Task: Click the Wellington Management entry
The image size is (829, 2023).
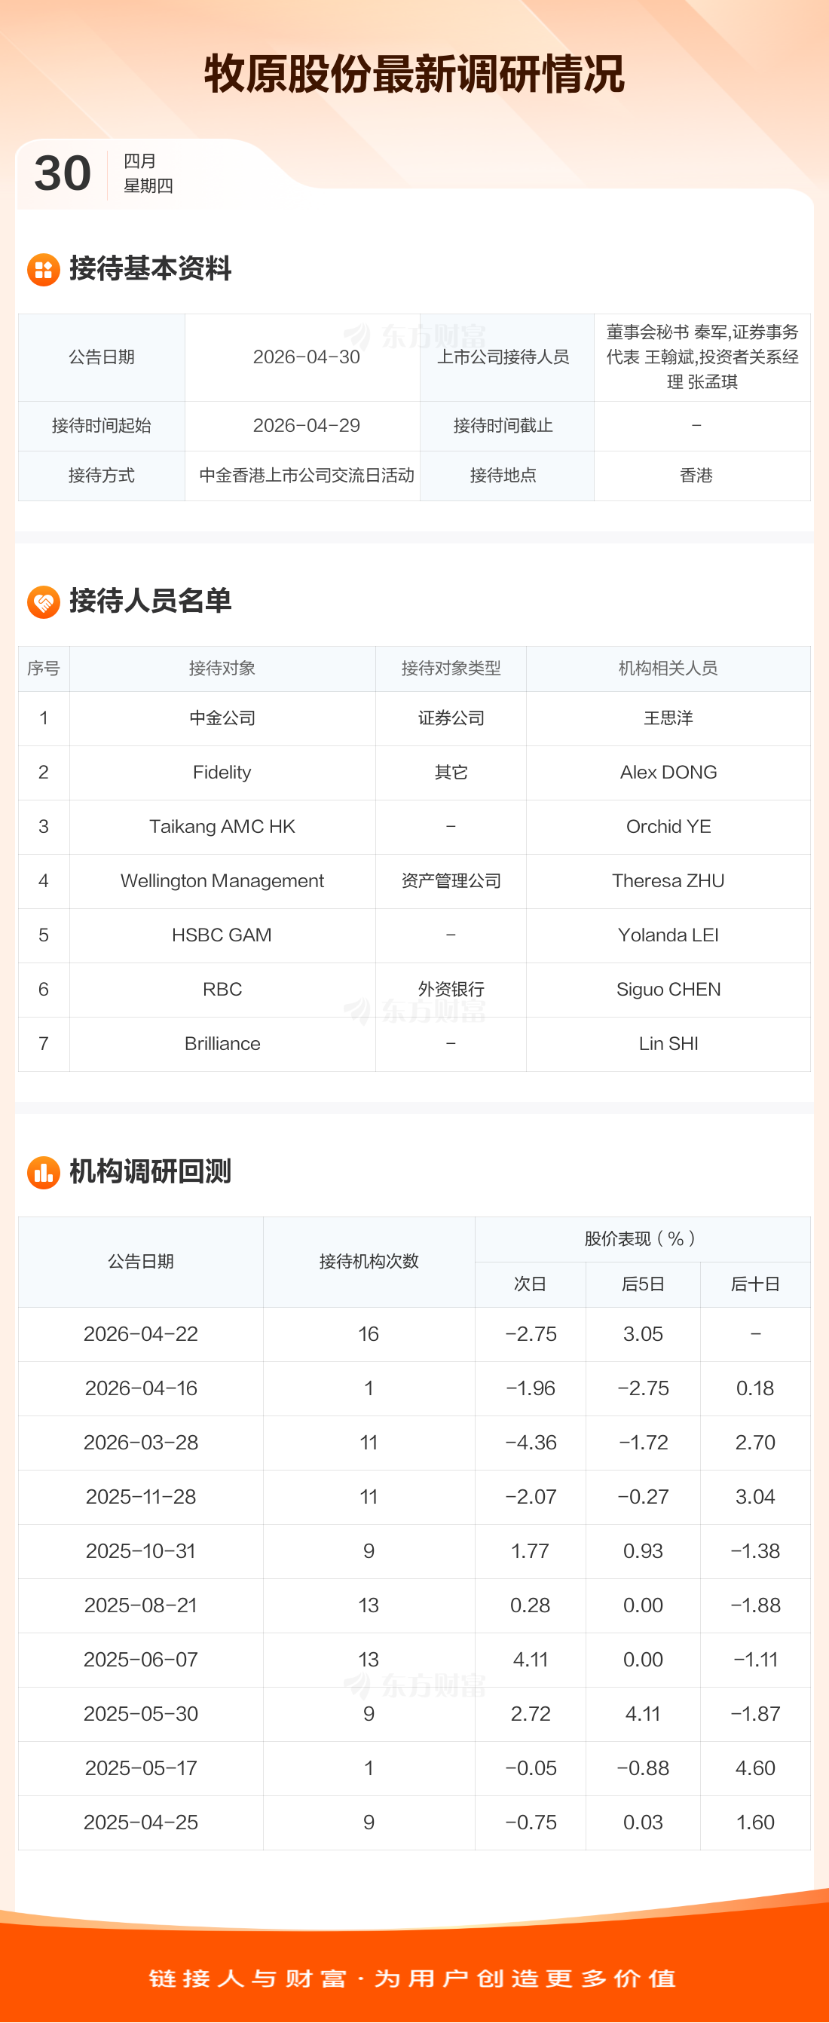Action: click(x=222, y=881)
